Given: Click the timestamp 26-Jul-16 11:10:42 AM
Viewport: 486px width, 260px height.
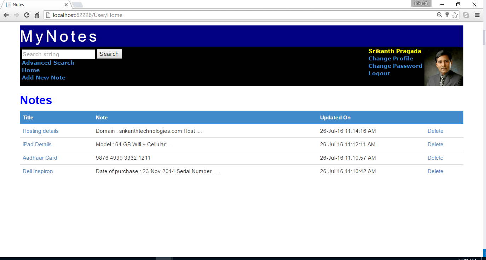Looking at the screenshot, I should (x=348, y=171).
